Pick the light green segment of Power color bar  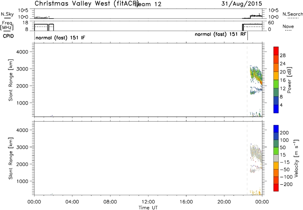276,84
